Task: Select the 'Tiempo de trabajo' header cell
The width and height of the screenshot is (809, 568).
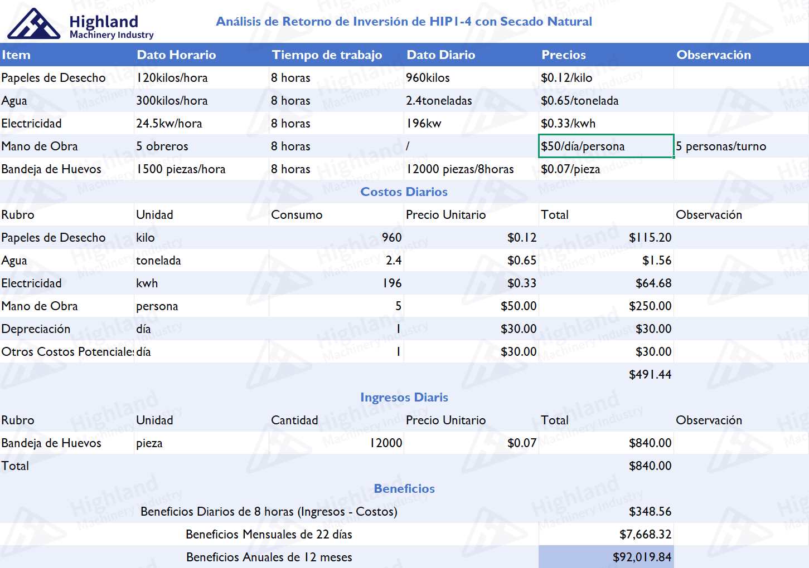Action: click(327, 55)
